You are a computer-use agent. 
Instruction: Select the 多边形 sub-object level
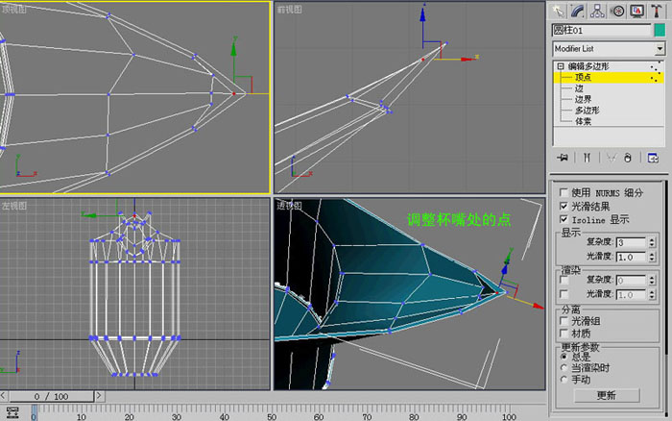(x=588, y=111)
